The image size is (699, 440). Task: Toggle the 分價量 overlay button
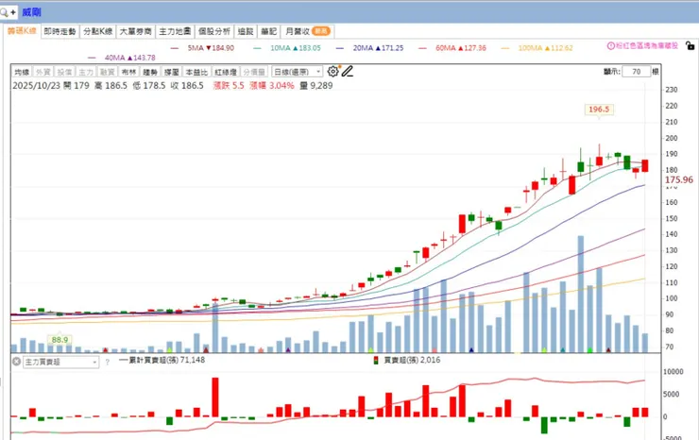[254, 72]
